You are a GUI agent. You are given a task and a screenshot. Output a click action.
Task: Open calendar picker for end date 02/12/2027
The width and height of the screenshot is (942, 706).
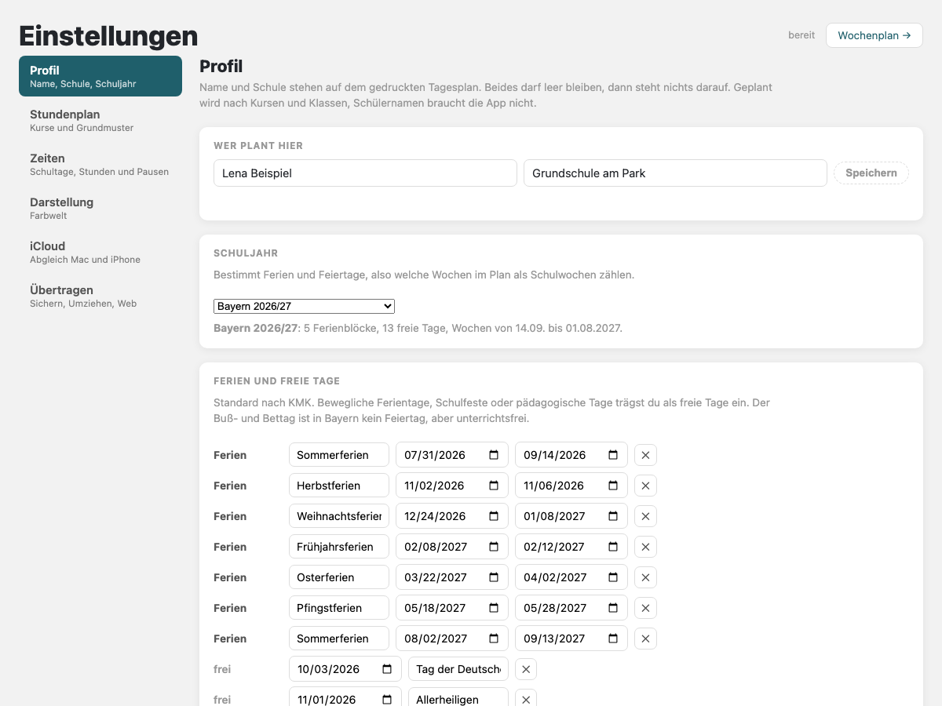pyautogui.click(x=613, y=547)
